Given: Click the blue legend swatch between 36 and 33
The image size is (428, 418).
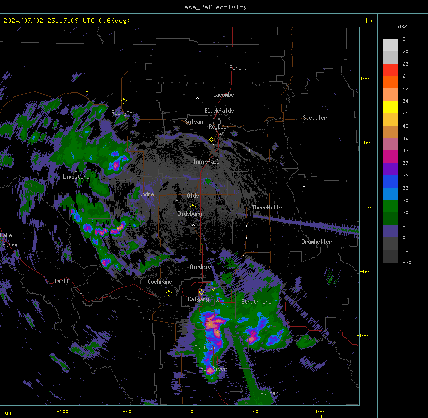Looking at the screenshot, I should 390,181.
